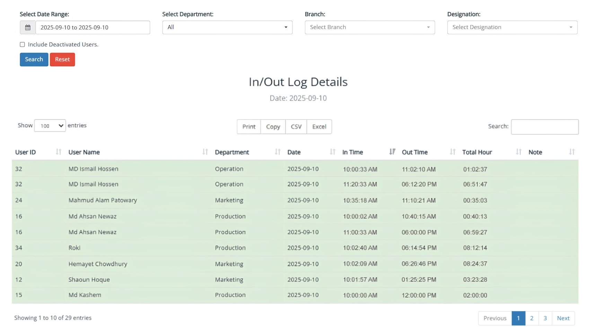589x331 pixels.
Task: Change the Show entries count dropdown
Action: [x=50, y=126]
